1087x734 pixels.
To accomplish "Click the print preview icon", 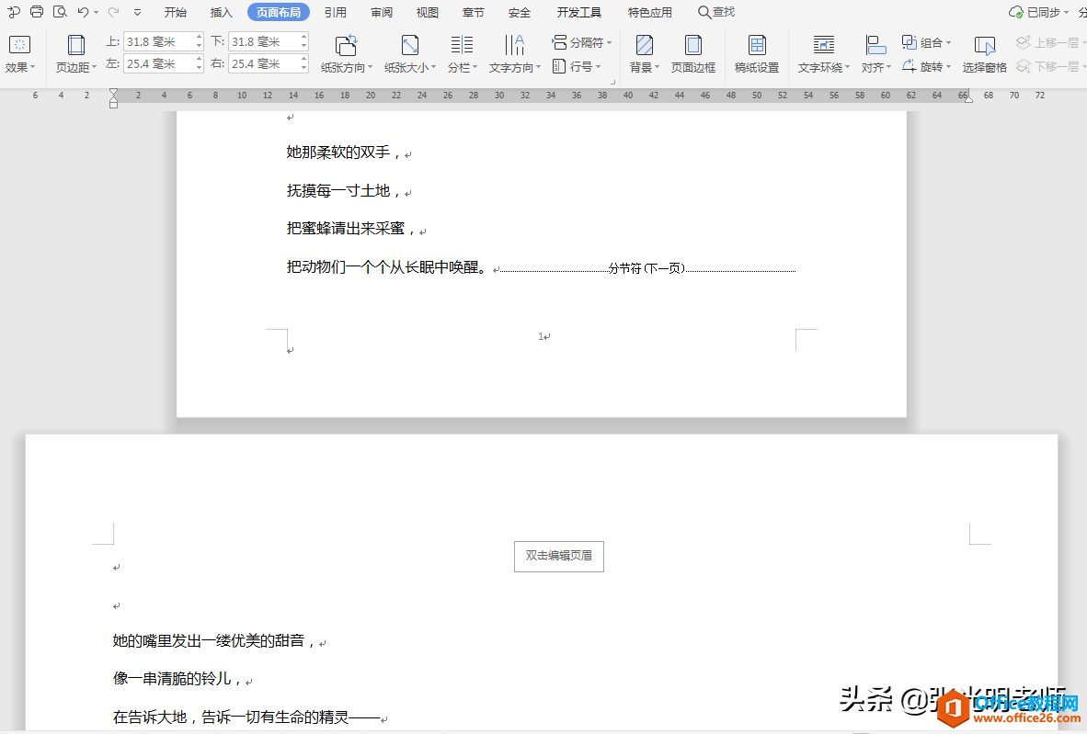I will [60, 12].
